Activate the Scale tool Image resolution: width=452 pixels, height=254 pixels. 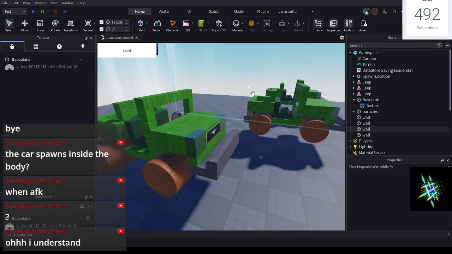point(40,26)
